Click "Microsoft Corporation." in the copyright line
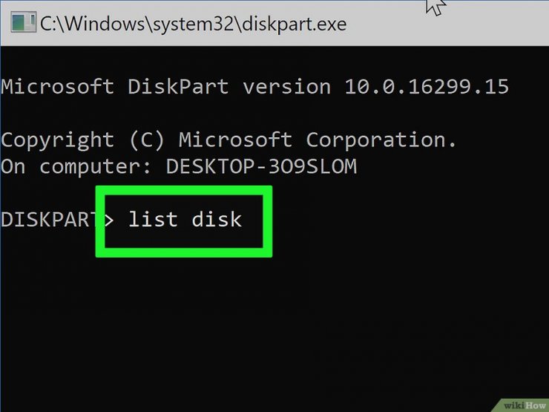The width and height of the screenshot is (549, 412). coord(318,140)
